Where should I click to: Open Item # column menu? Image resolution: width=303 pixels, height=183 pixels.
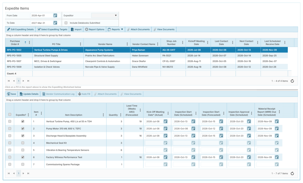point(41,113)
